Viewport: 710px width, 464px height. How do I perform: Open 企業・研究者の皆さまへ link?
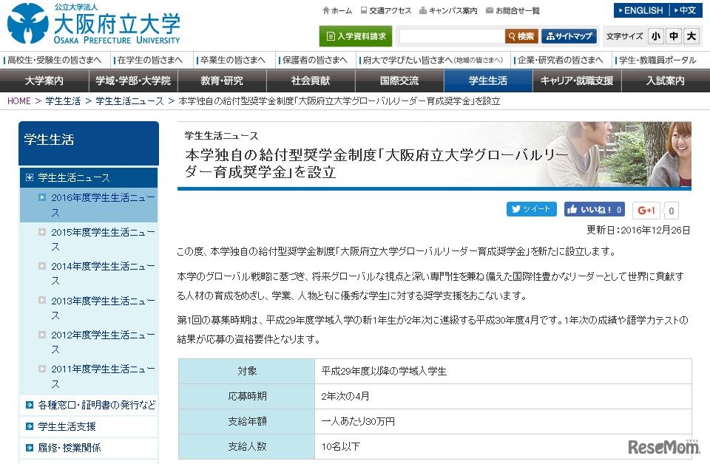coord(560,60)
